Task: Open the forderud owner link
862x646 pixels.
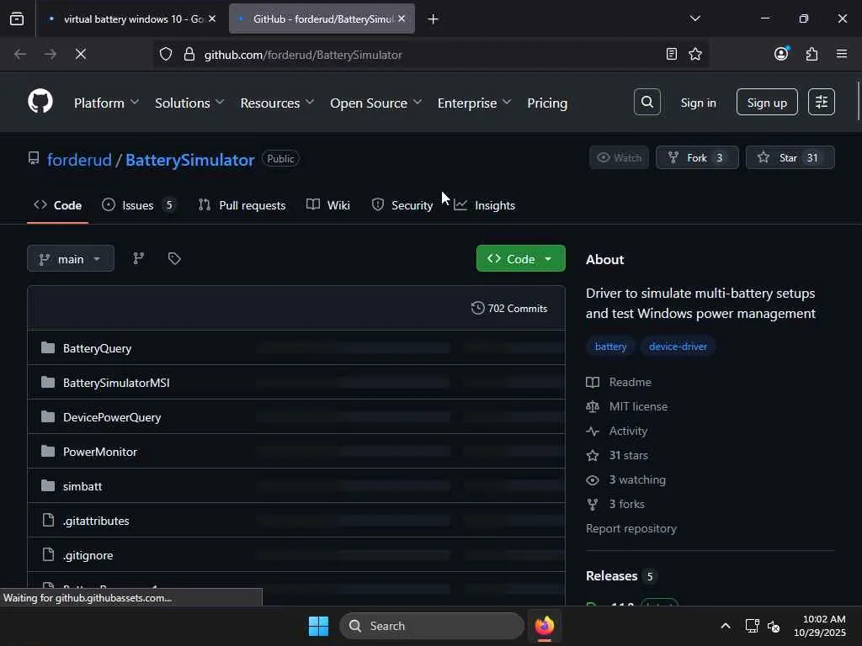Action: (x=79, y=160)
